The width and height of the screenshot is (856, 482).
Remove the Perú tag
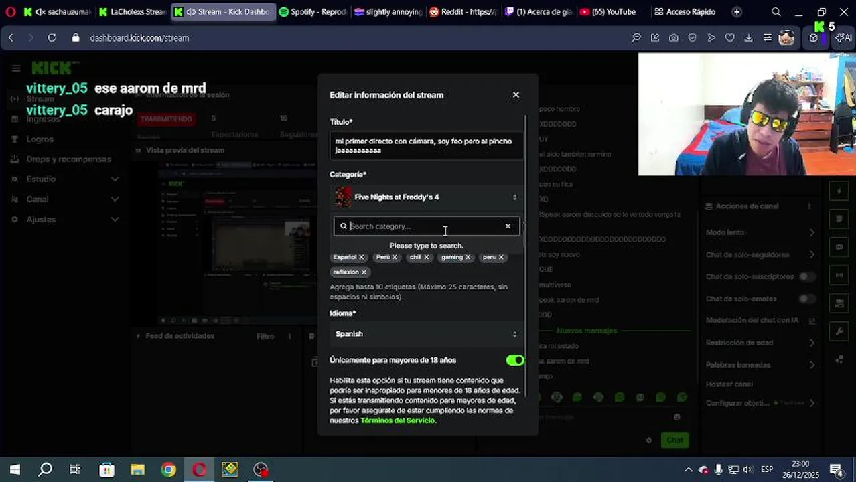pyautogui.click(x=395, y=257)
